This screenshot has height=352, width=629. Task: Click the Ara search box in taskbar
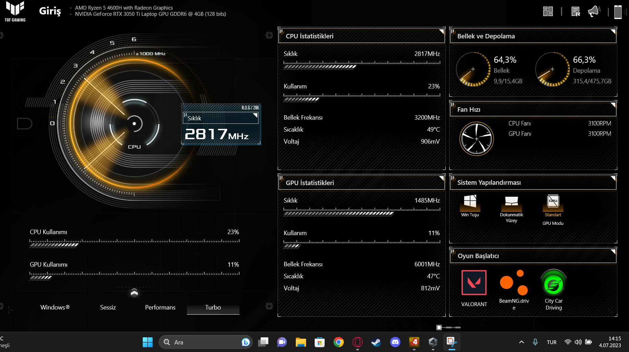pos(202,342)
